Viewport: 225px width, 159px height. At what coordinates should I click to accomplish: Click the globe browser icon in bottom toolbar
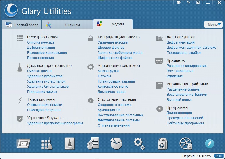(186, 143)
